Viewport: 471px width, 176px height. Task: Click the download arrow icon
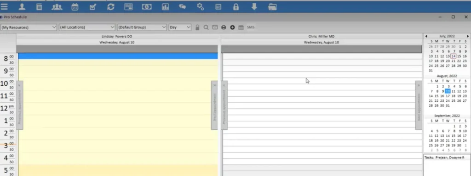pyautogui.click(x=254, y=6)
